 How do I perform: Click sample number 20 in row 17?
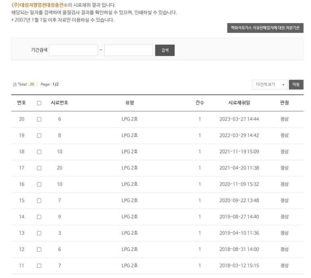(x=60, y=168)
